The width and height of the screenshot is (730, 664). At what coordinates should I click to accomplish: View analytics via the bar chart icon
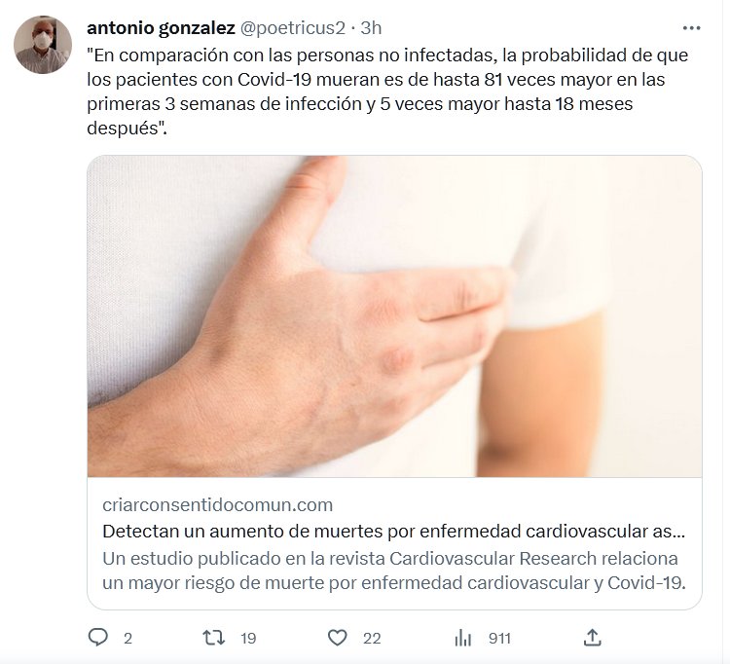[x=462, y=638]
